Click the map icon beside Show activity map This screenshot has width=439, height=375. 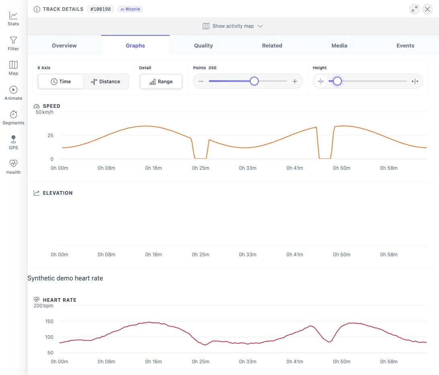[x=206, y=26]
